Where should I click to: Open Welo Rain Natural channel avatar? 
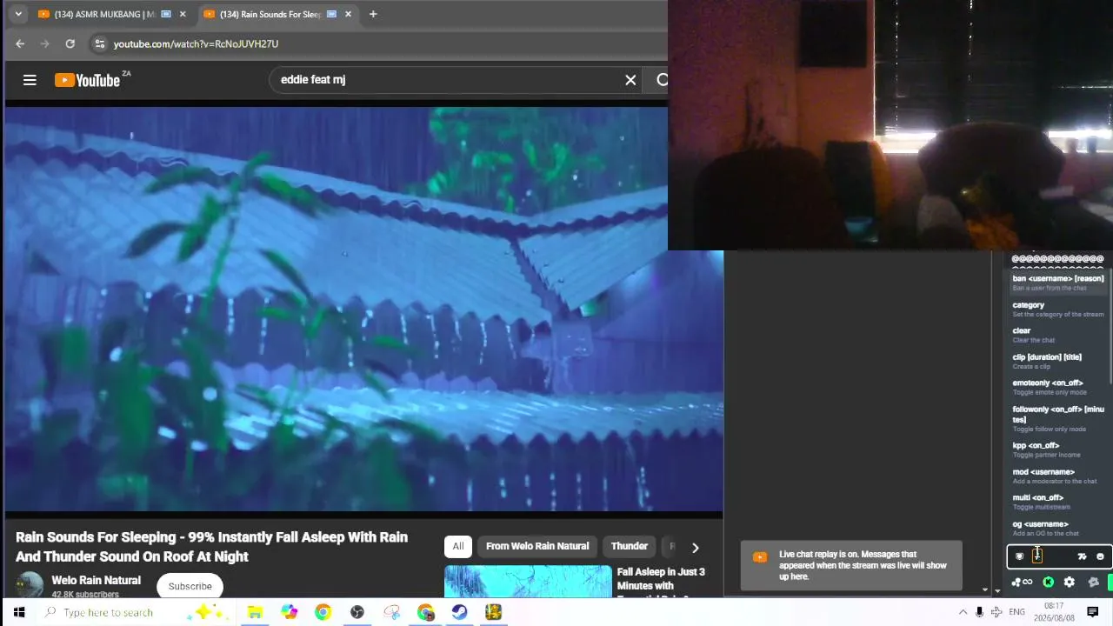pos(30,585)
